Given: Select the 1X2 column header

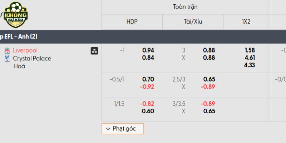Looking at the screenshot, I should [246, 21].
